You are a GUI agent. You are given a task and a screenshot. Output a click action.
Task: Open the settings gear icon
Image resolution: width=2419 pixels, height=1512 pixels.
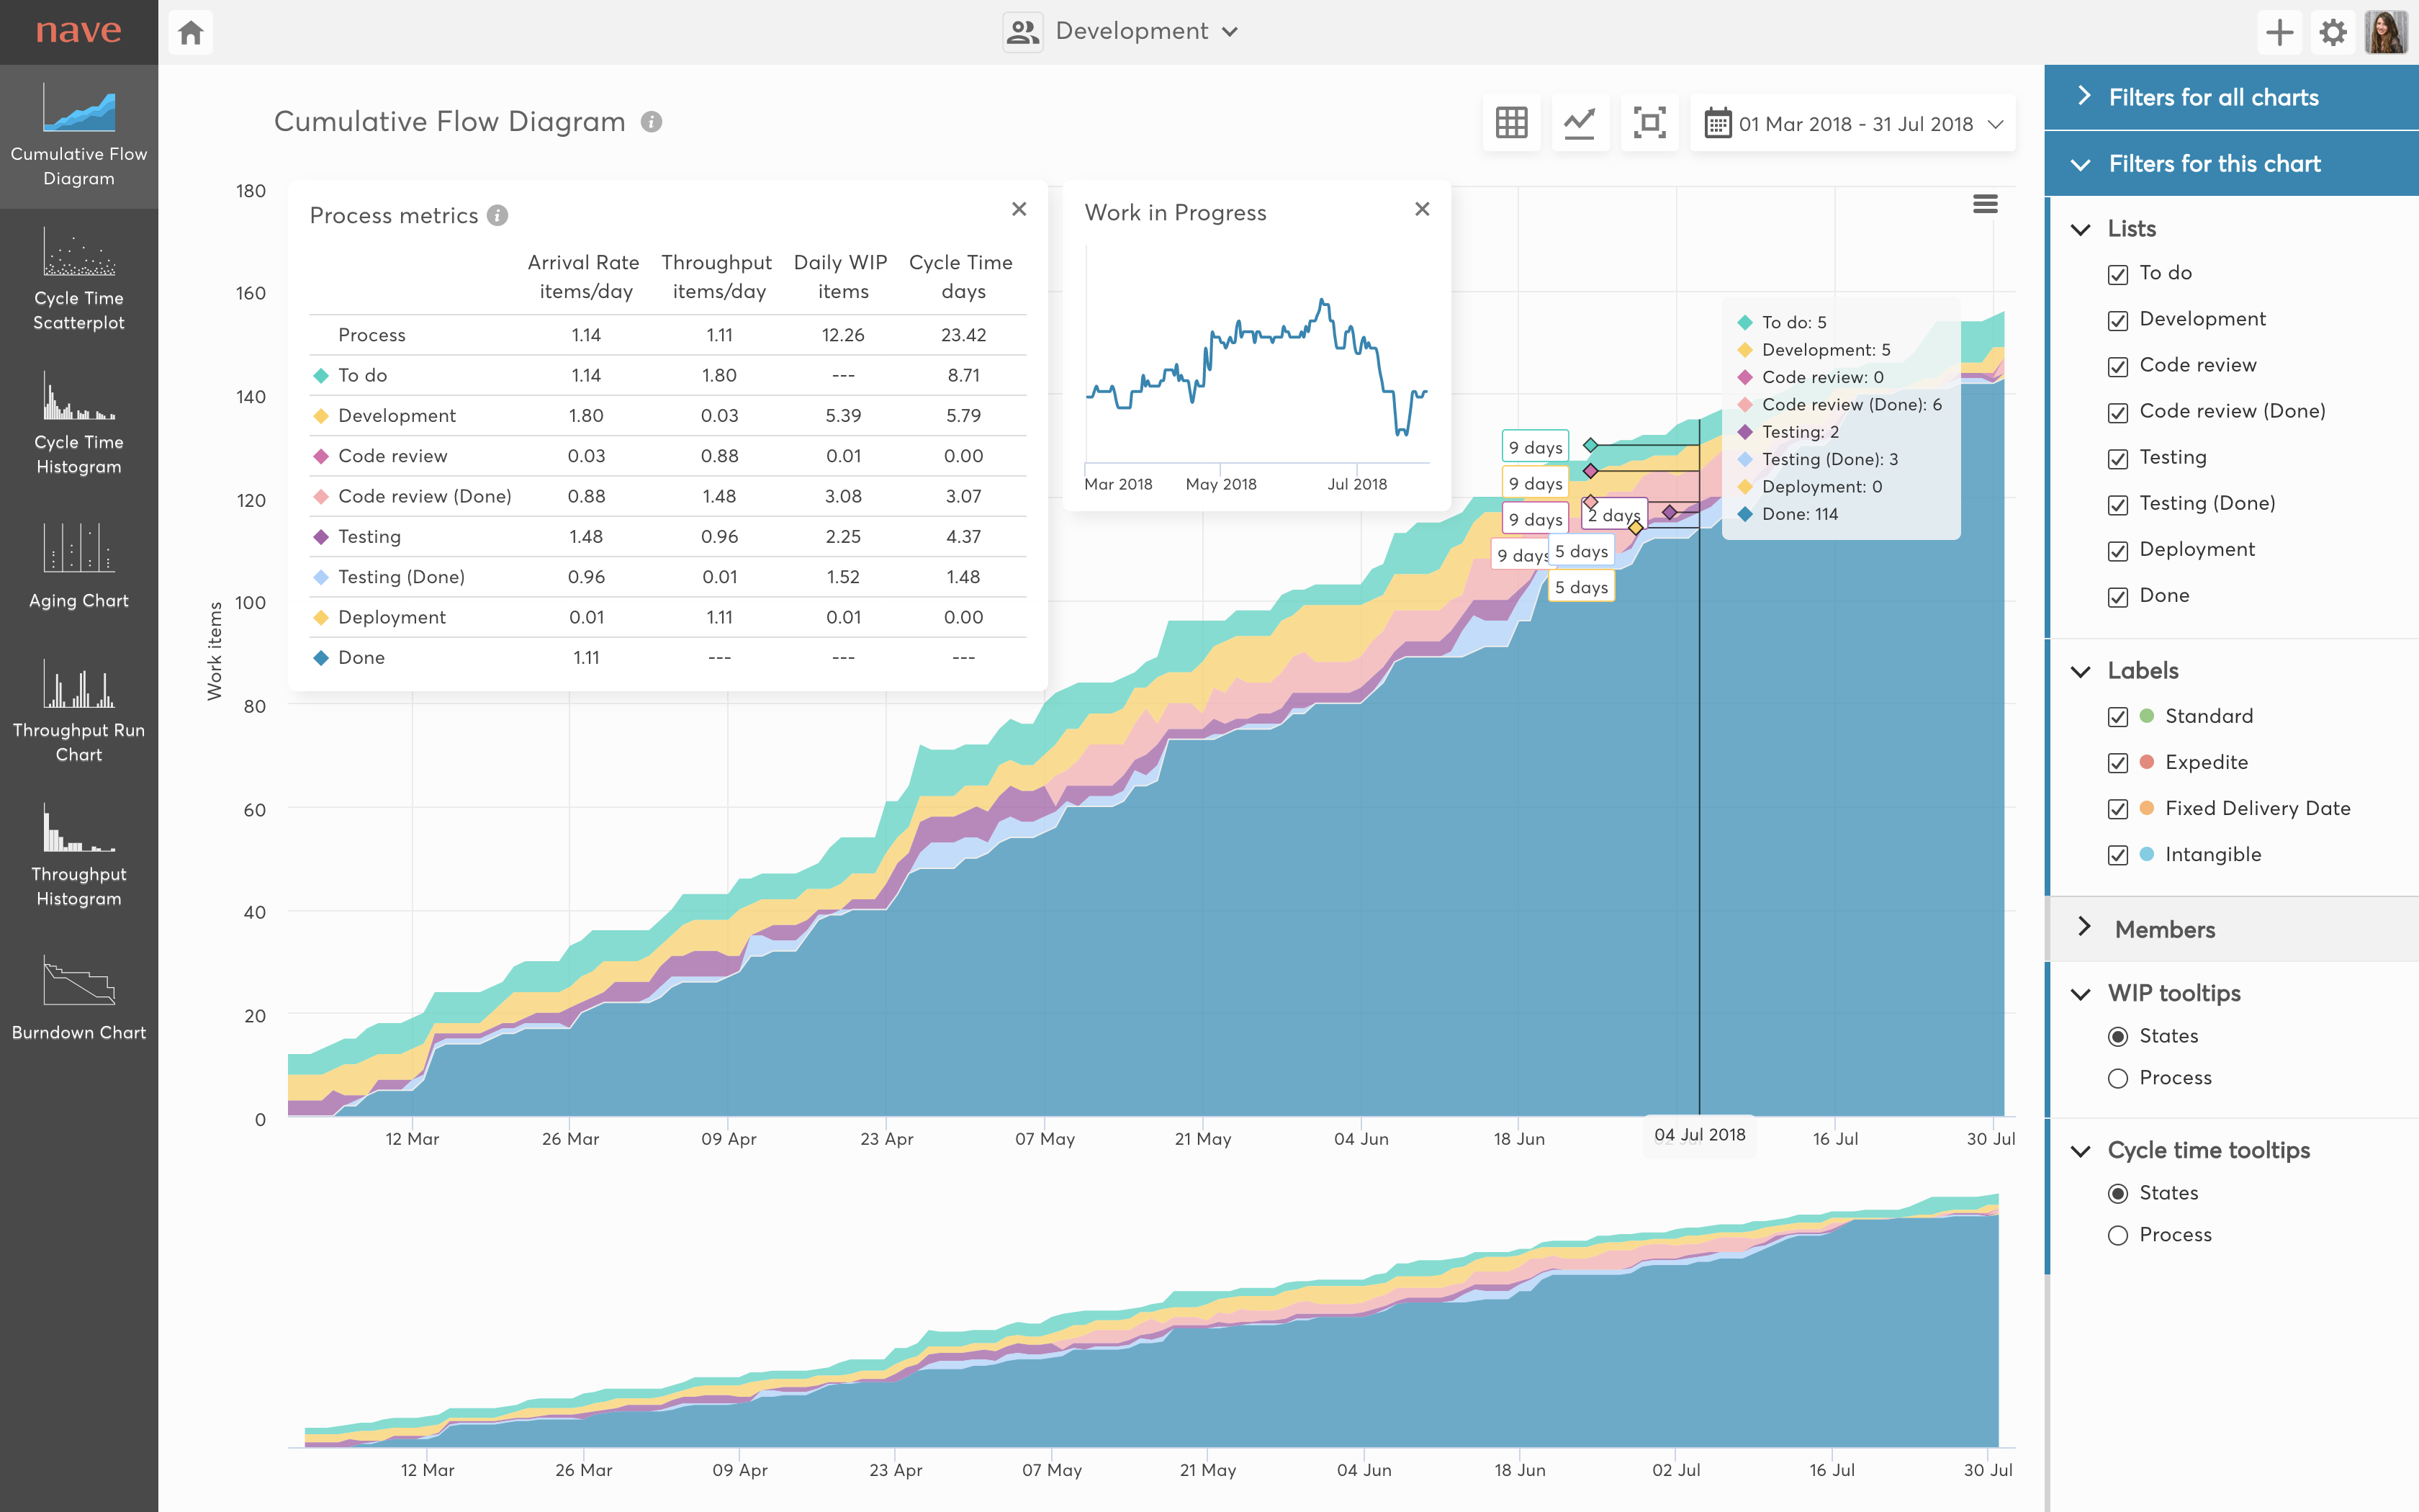pos(2332,32)
